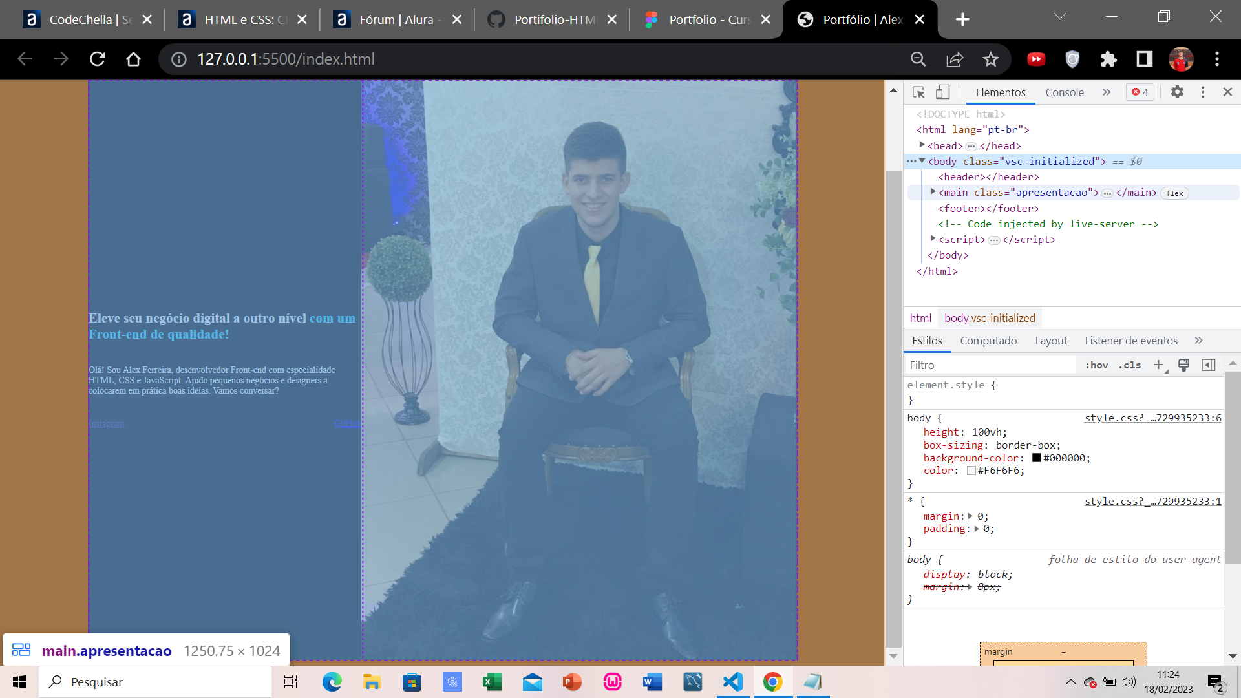Click the body.vsc-initialized breadcrumb
The width and height of the screenshot is (1241, 698).
pos(990,318)
